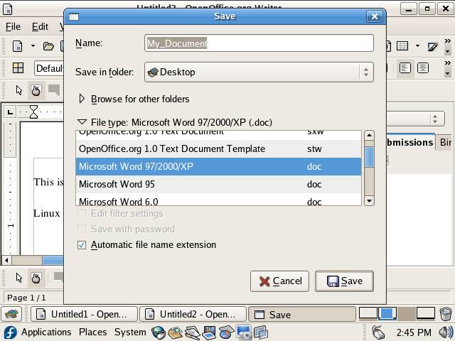Click the arrow select icon in the bottom toolbar

19,278
